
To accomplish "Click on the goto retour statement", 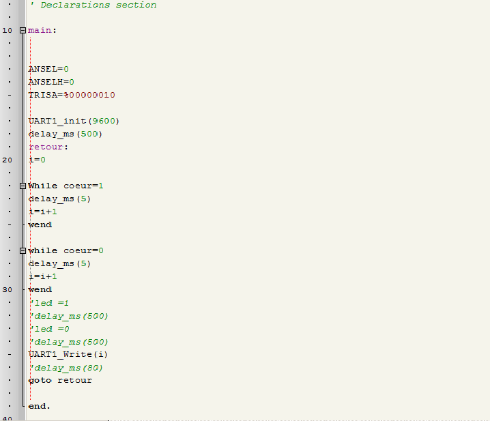I will (60, 380).
